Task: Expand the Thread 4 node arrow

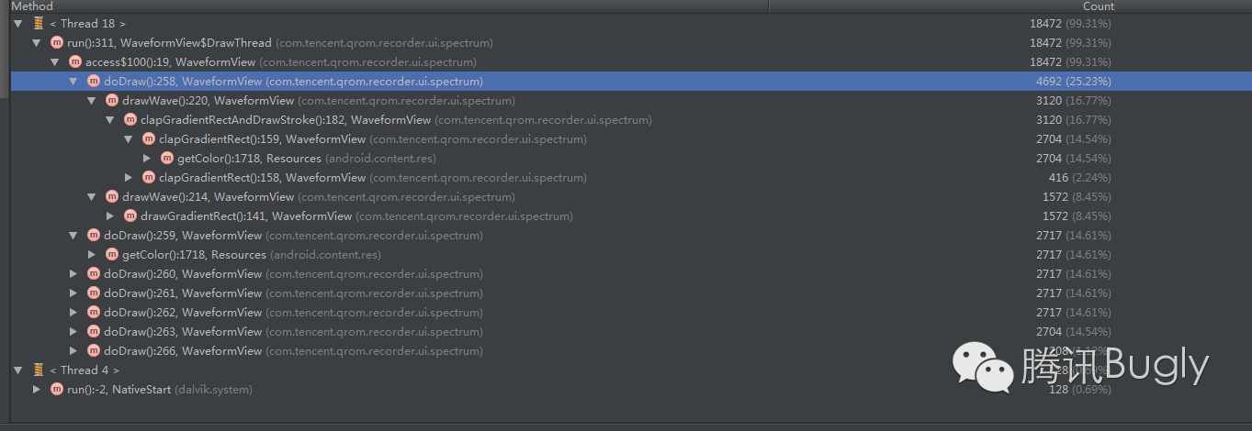Action: [18, 370]
